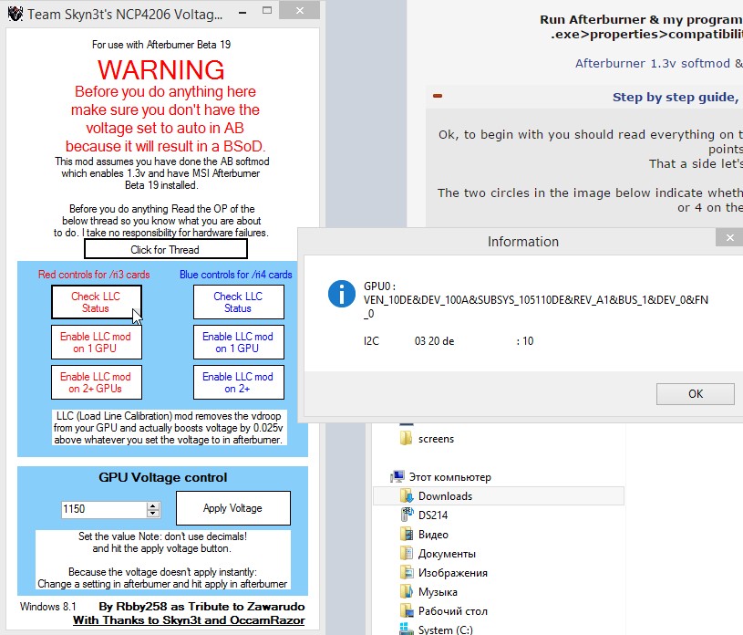Click the Downloads folder icon in Explorer
This screenshot has width=743, height=635.
(406, 496)
